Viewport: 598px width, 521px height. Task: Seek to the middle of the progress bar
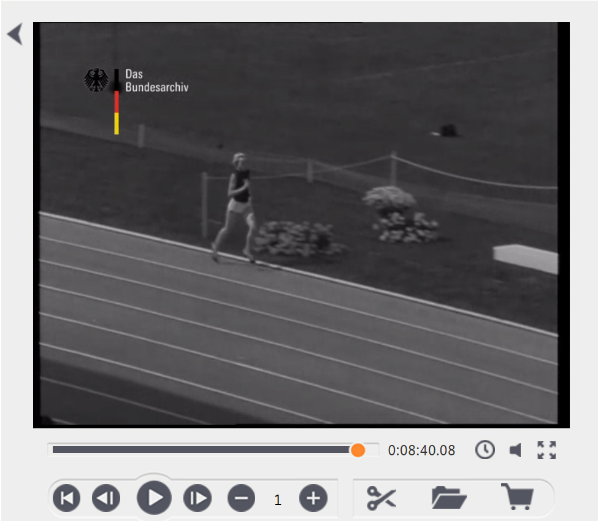[x=213, y=450]
